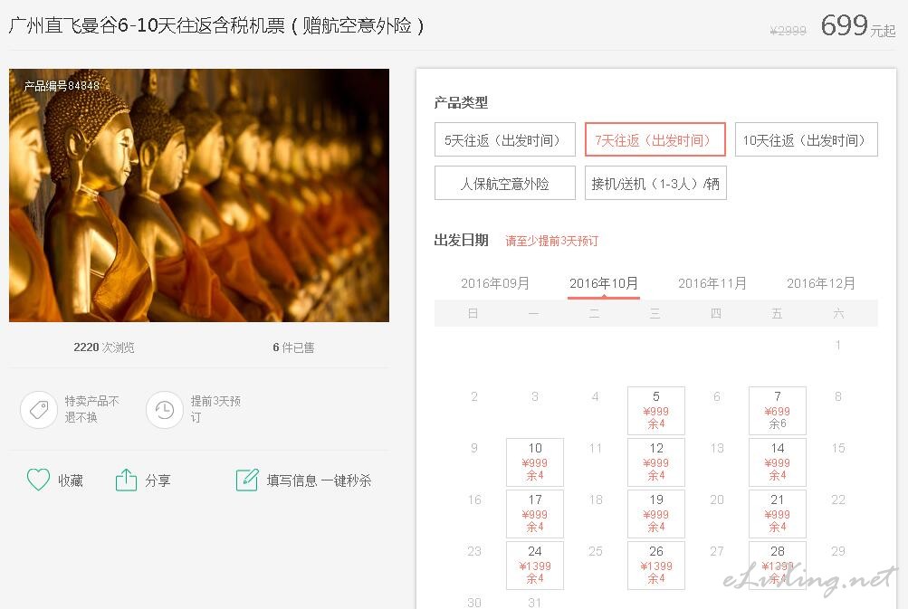Image resolution: width=908 pixels, height=609 pixels.
Task: Pick October 24 departure at ¥1399
Action: [x=535, y=565]
